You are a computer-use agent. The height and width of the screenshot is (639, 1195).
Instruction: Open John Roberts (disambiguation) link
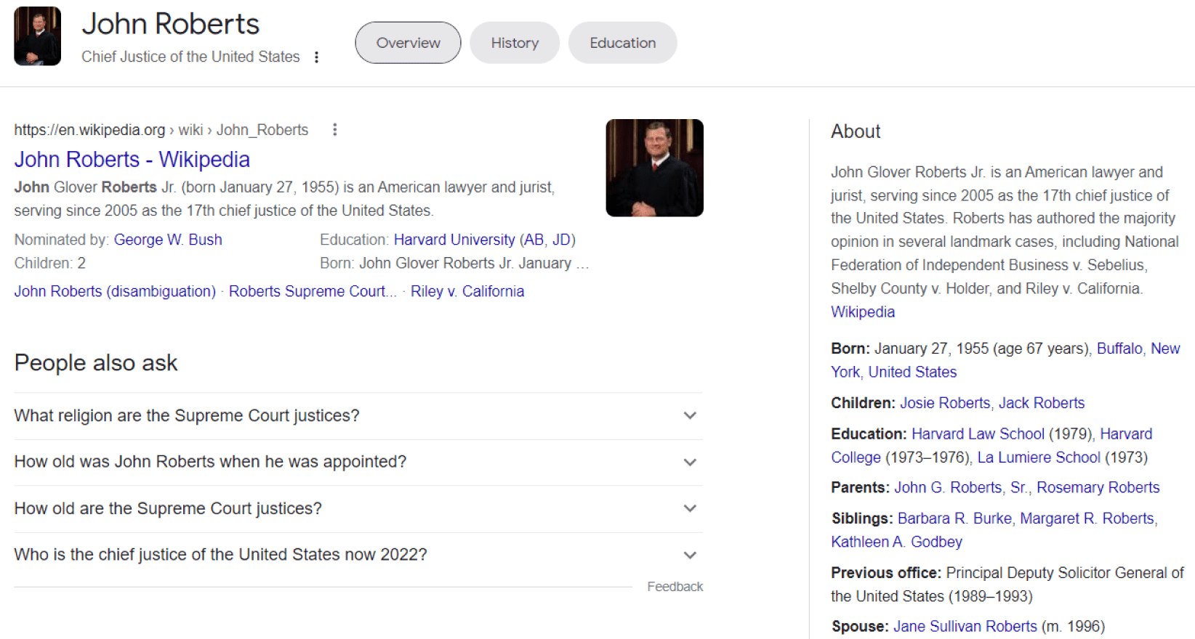click(x=115, y=291)
